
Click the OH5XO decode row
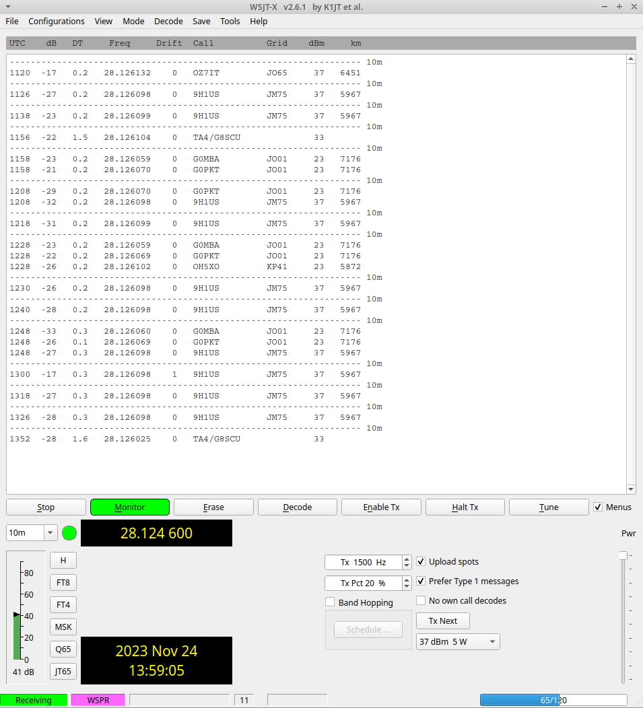tap(184, 267)
